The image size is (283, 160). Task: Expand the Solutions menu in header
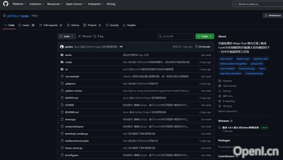36,4
